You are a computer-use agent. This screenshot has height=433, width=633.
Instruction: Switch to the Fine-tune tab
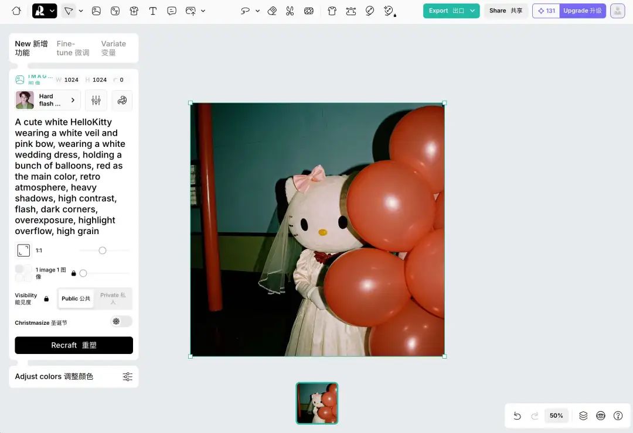[x=73, y=48]
